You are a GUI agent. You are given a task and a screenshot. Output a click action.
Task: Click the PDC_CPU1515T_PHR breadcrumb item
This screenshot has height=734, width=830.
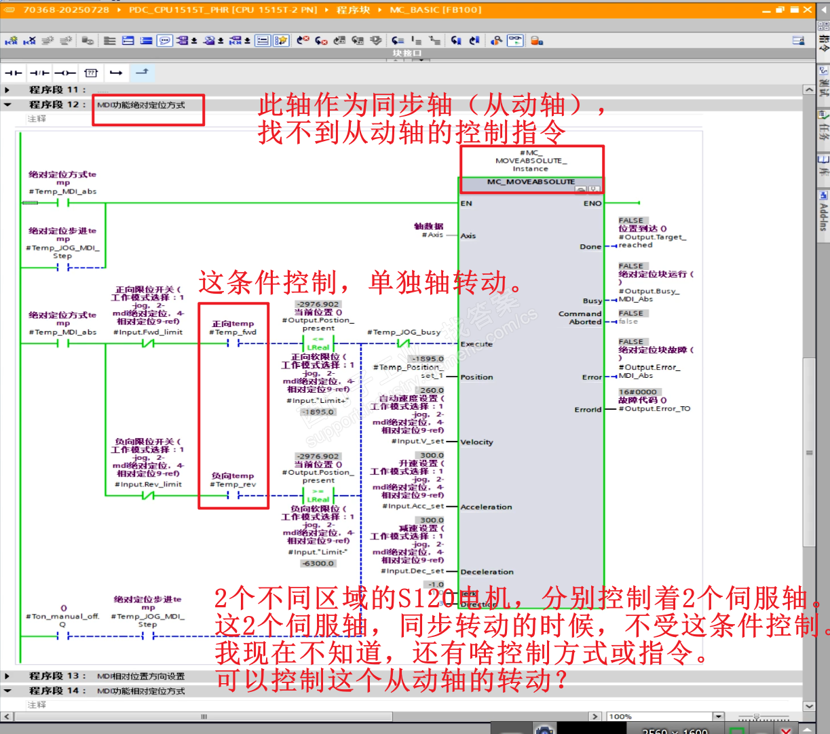click(x=223, y=10)
